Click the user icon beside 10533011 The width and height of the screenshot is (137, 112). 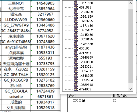click(76, 67)
